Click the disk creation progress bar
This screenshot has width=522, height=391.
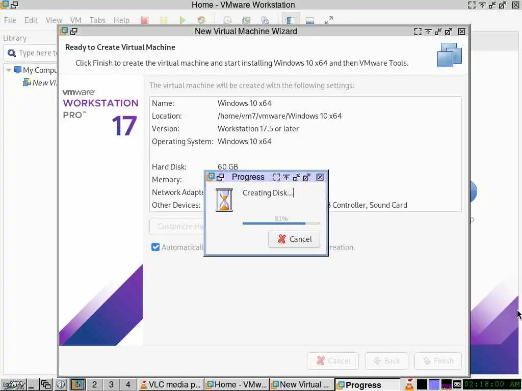(281, 224)
